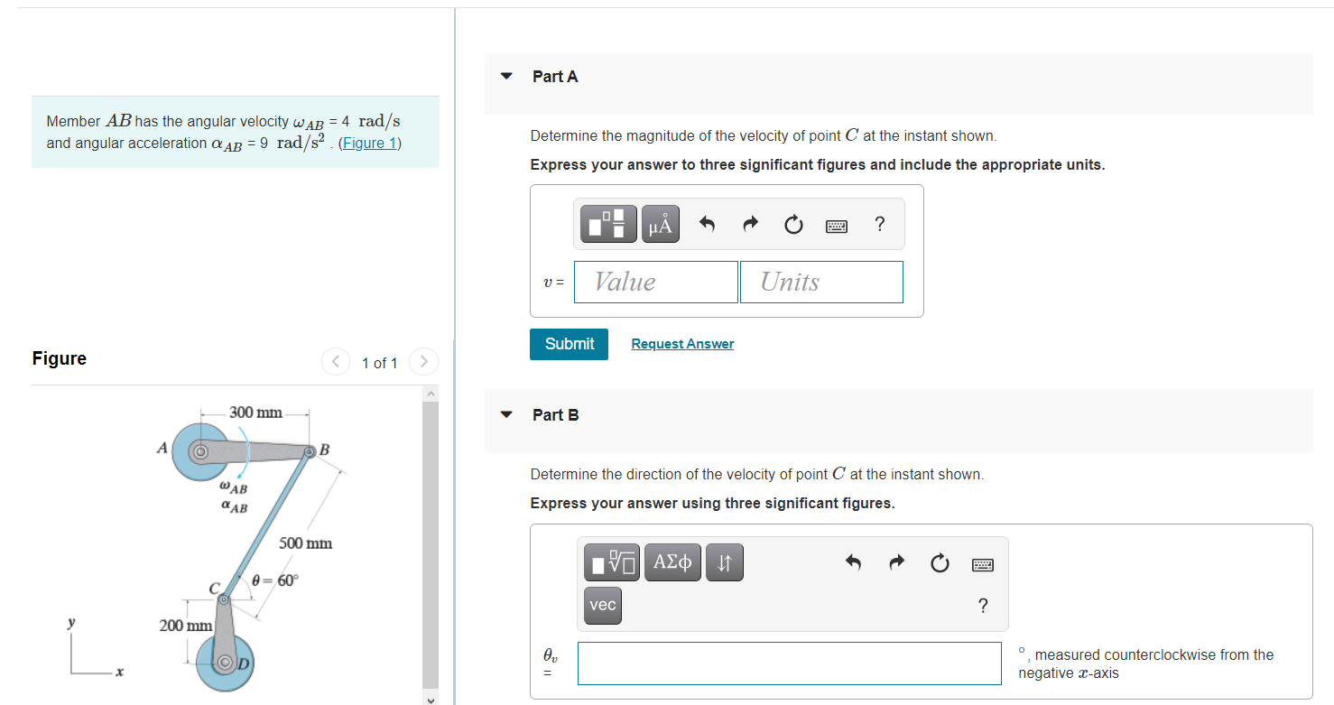Click the "300 mm" dimension label
The image size is (1334, 705).
point(255,413)
